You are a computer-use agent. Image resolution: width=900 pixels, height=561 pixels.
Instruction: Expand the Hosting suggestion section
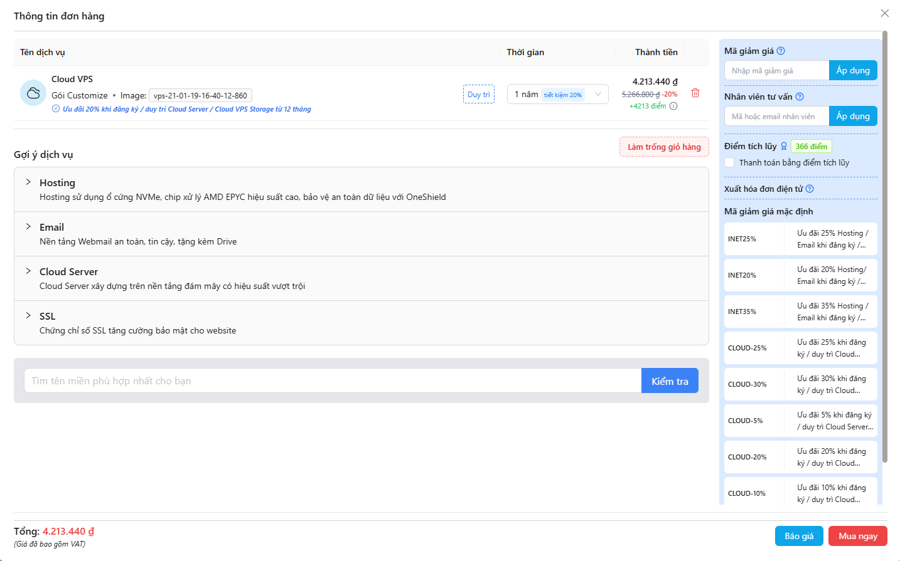pos(362,189)
